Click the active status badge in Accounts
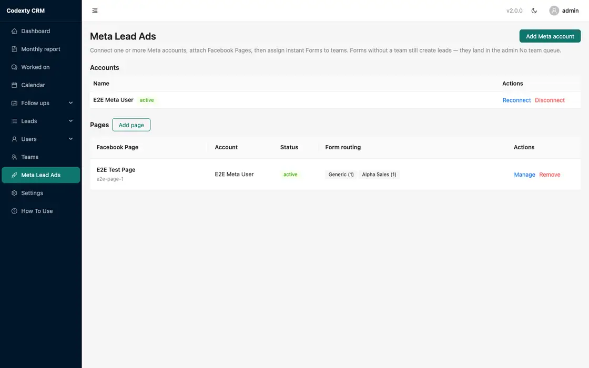 pos(147,100)
